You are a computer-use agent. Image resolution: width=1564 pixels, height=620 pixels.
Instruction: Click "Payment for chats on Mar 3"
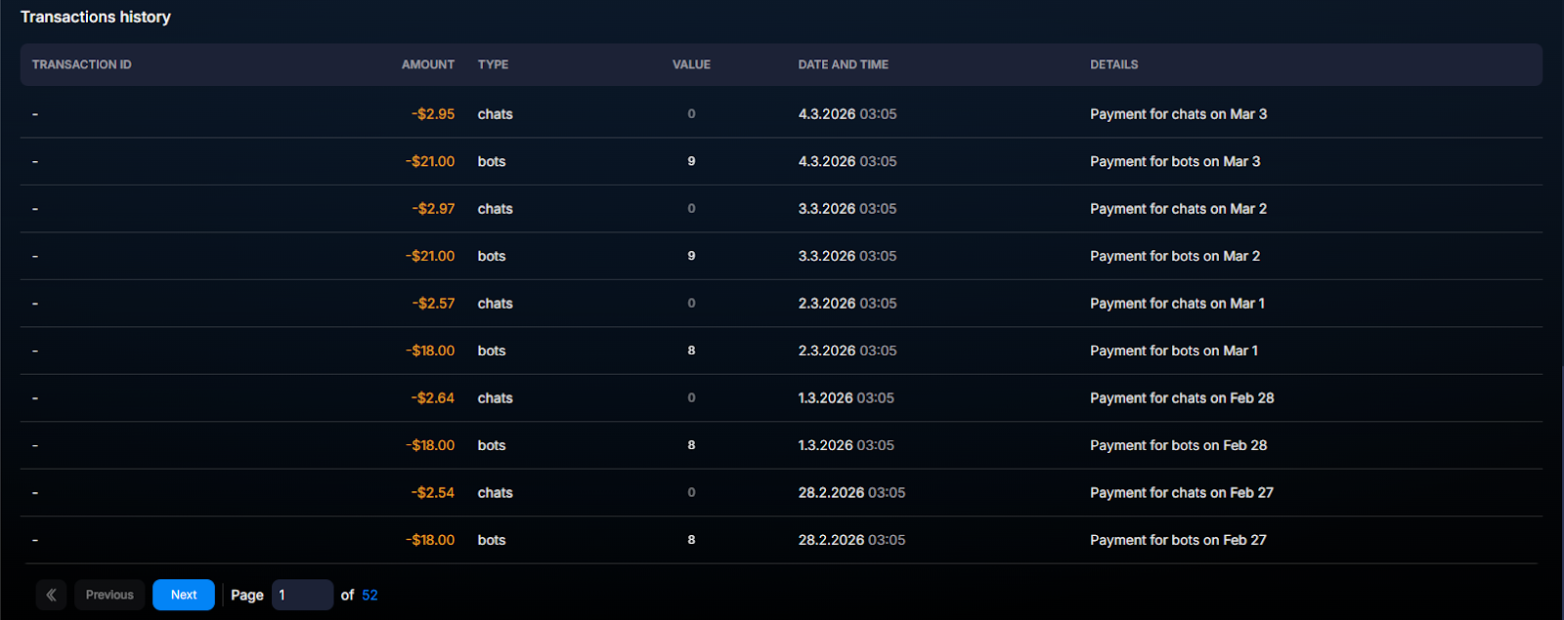tap(1179, 114)
